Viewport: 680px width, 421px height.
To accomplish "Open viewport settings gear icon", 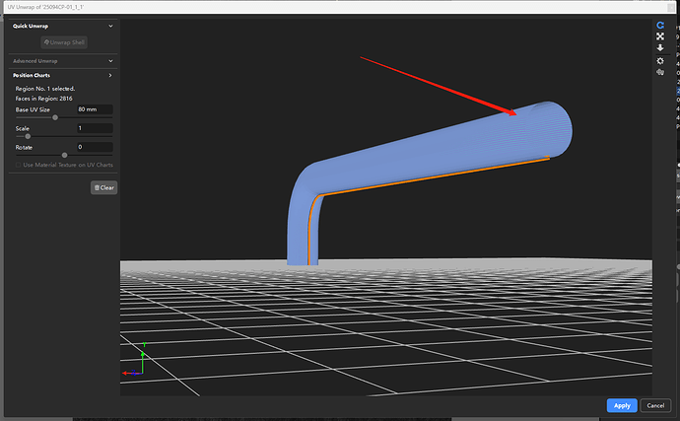I will coord(660,61).
